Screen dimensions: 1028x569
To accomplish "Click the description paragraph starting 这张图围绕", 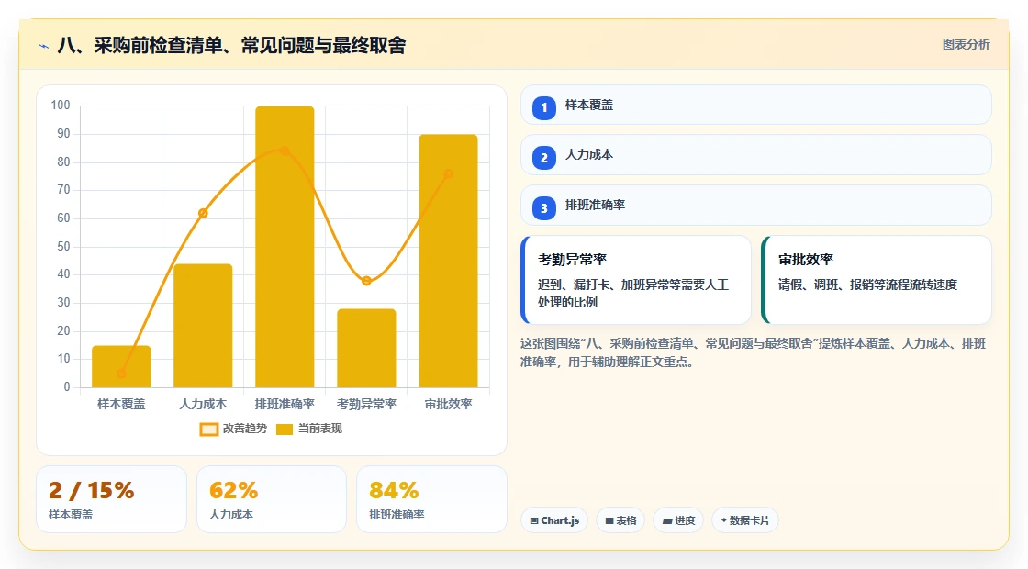I will (x=754, y=352).
